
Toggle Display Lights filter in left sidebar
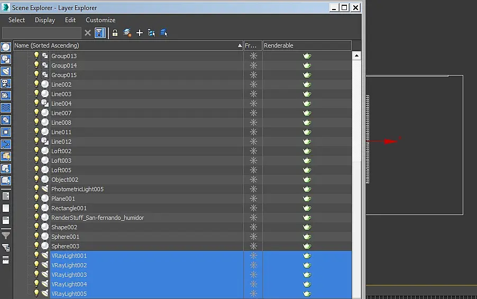pos(6,71)
